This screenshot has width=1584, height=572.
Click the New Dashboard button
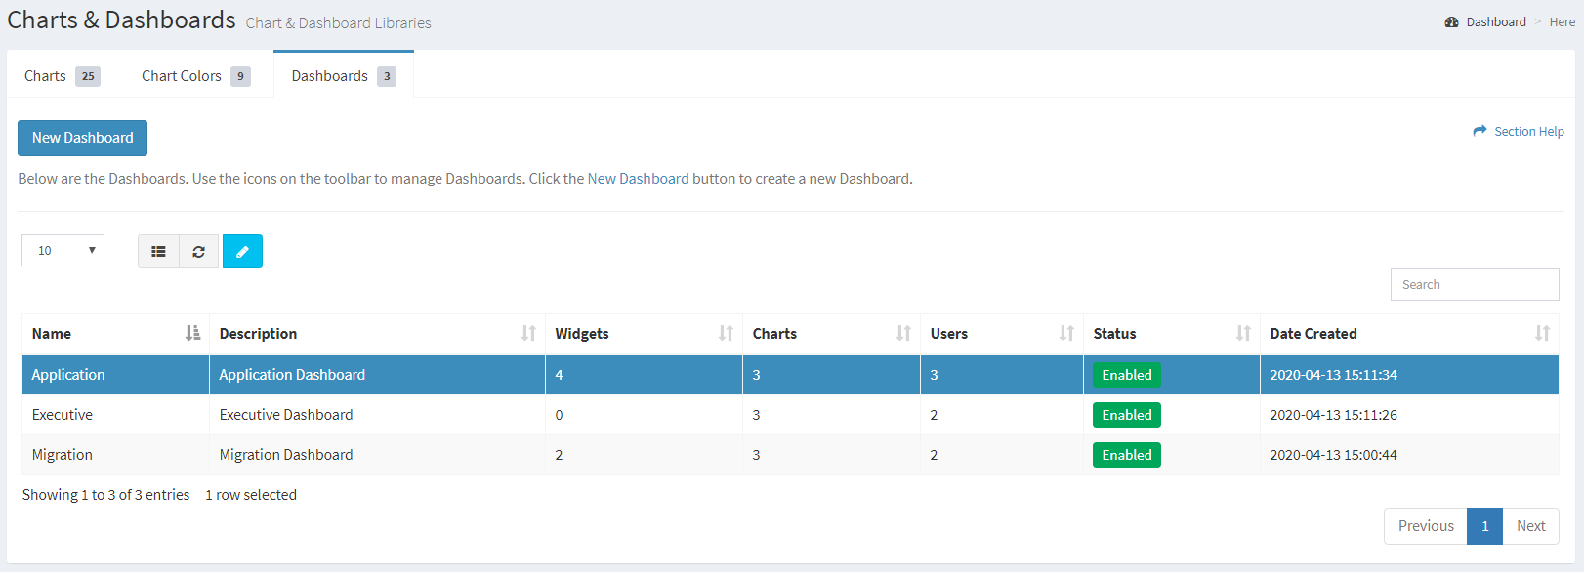coord(82,138)
